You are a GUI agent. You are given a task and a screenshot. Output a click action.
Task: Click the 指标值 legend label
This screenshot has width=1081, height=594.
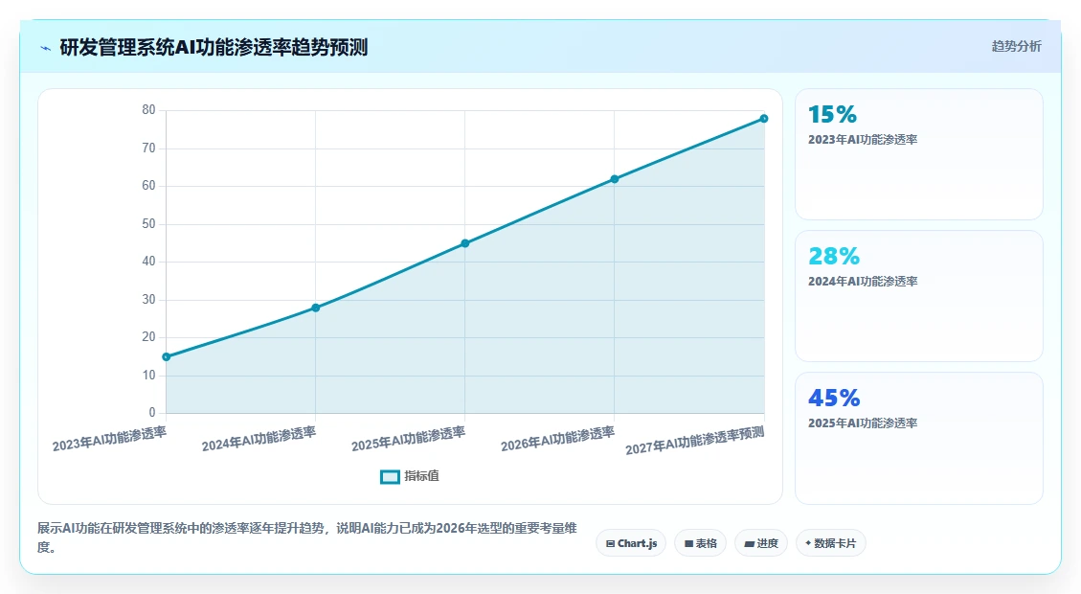click(421, 476)
